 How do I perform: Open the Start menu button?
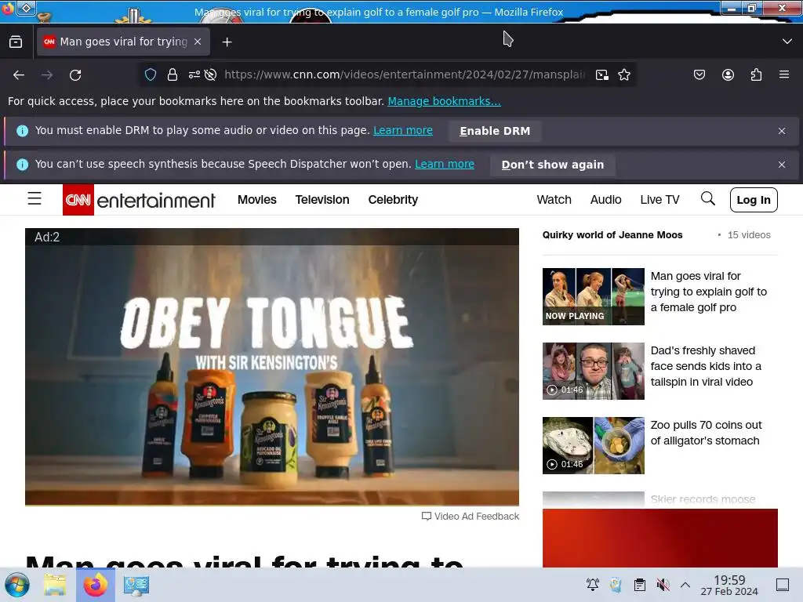17,585
